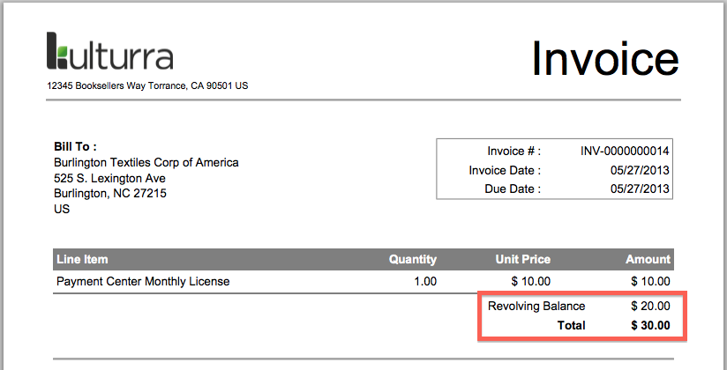Click the quantity value 1.00
The width and height of the screenshot is (727, 370).
pos(424,282)
